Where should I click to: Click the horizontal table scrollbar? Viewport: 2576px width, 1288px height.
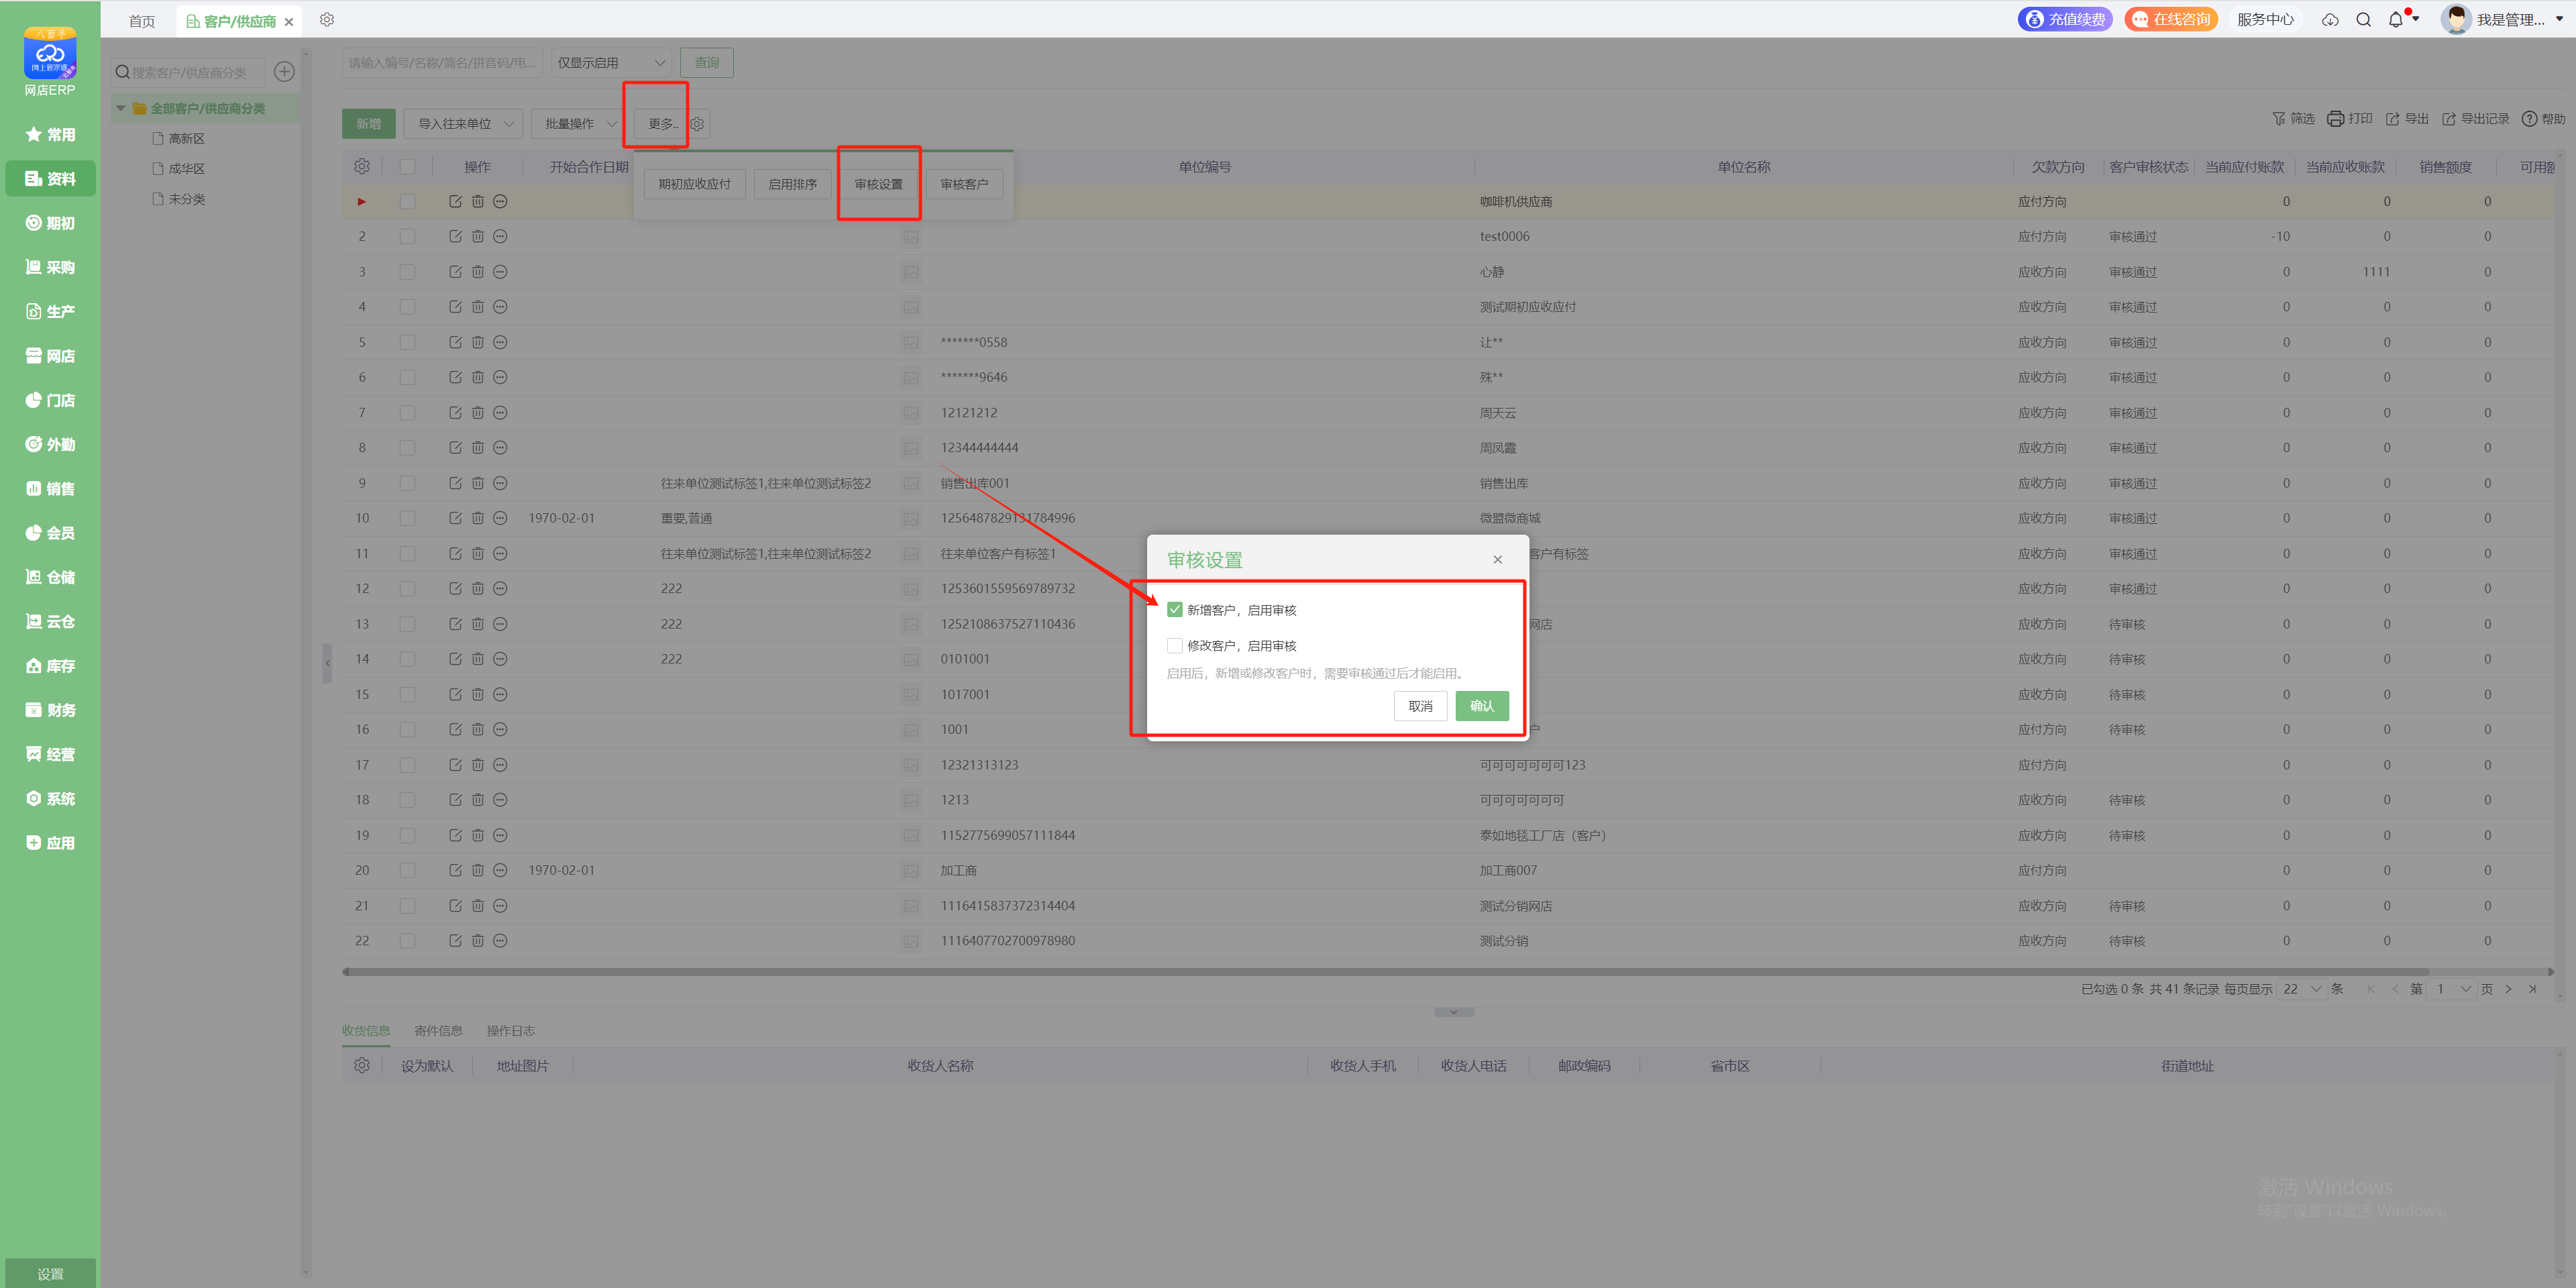click(x=1385, y=971)
